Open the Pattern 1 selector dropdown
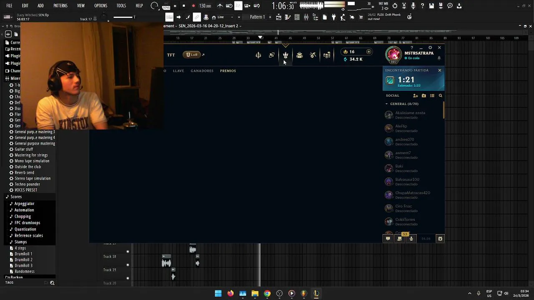This screenshot has height=300, width=534. (x=257, y=17)
